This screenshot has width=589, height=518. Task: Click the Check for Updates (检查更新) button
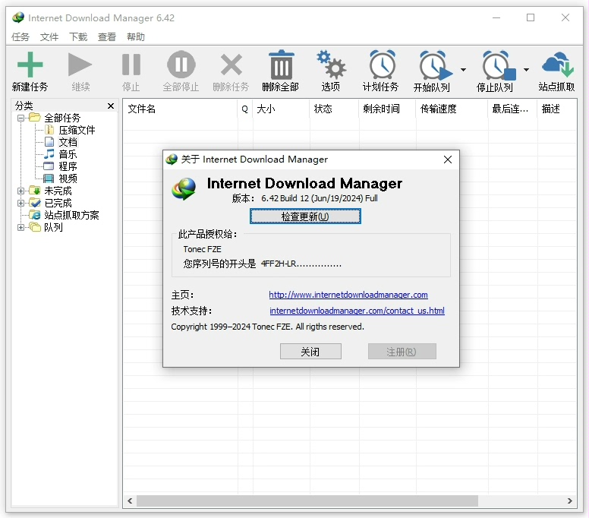305,216
